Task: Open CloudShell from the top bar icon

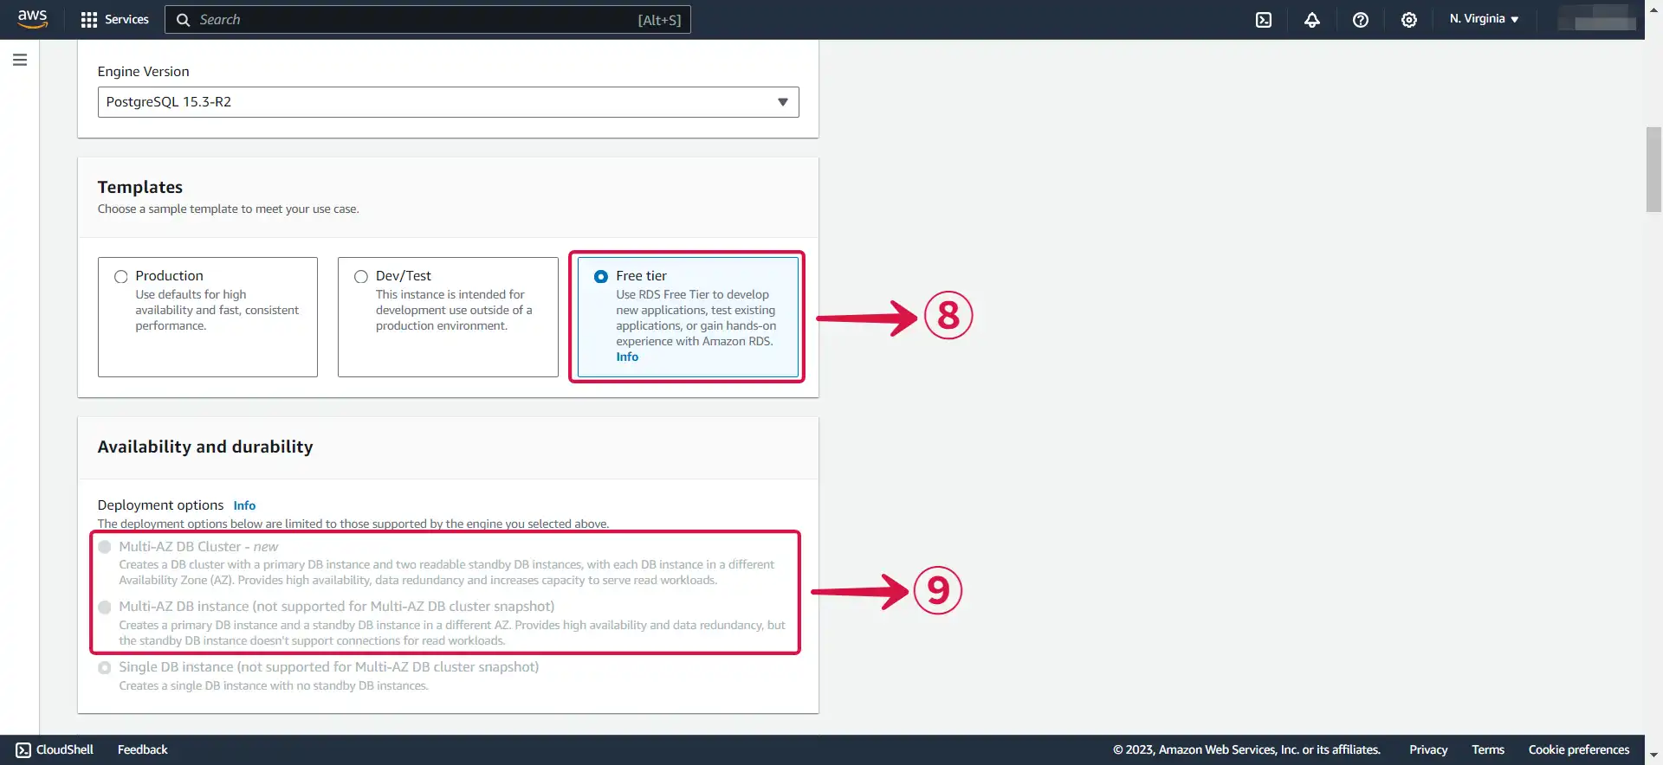Action: tap(1264, 20)
